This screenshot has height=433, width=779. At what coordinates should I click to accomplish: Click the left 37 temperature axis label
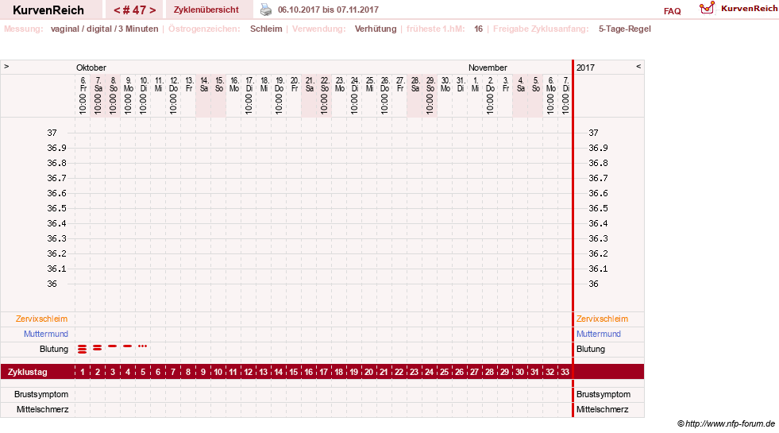click(52, 133)
